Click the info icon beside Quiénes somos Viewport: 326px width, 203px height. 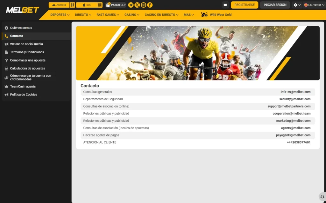coord(6,28)
